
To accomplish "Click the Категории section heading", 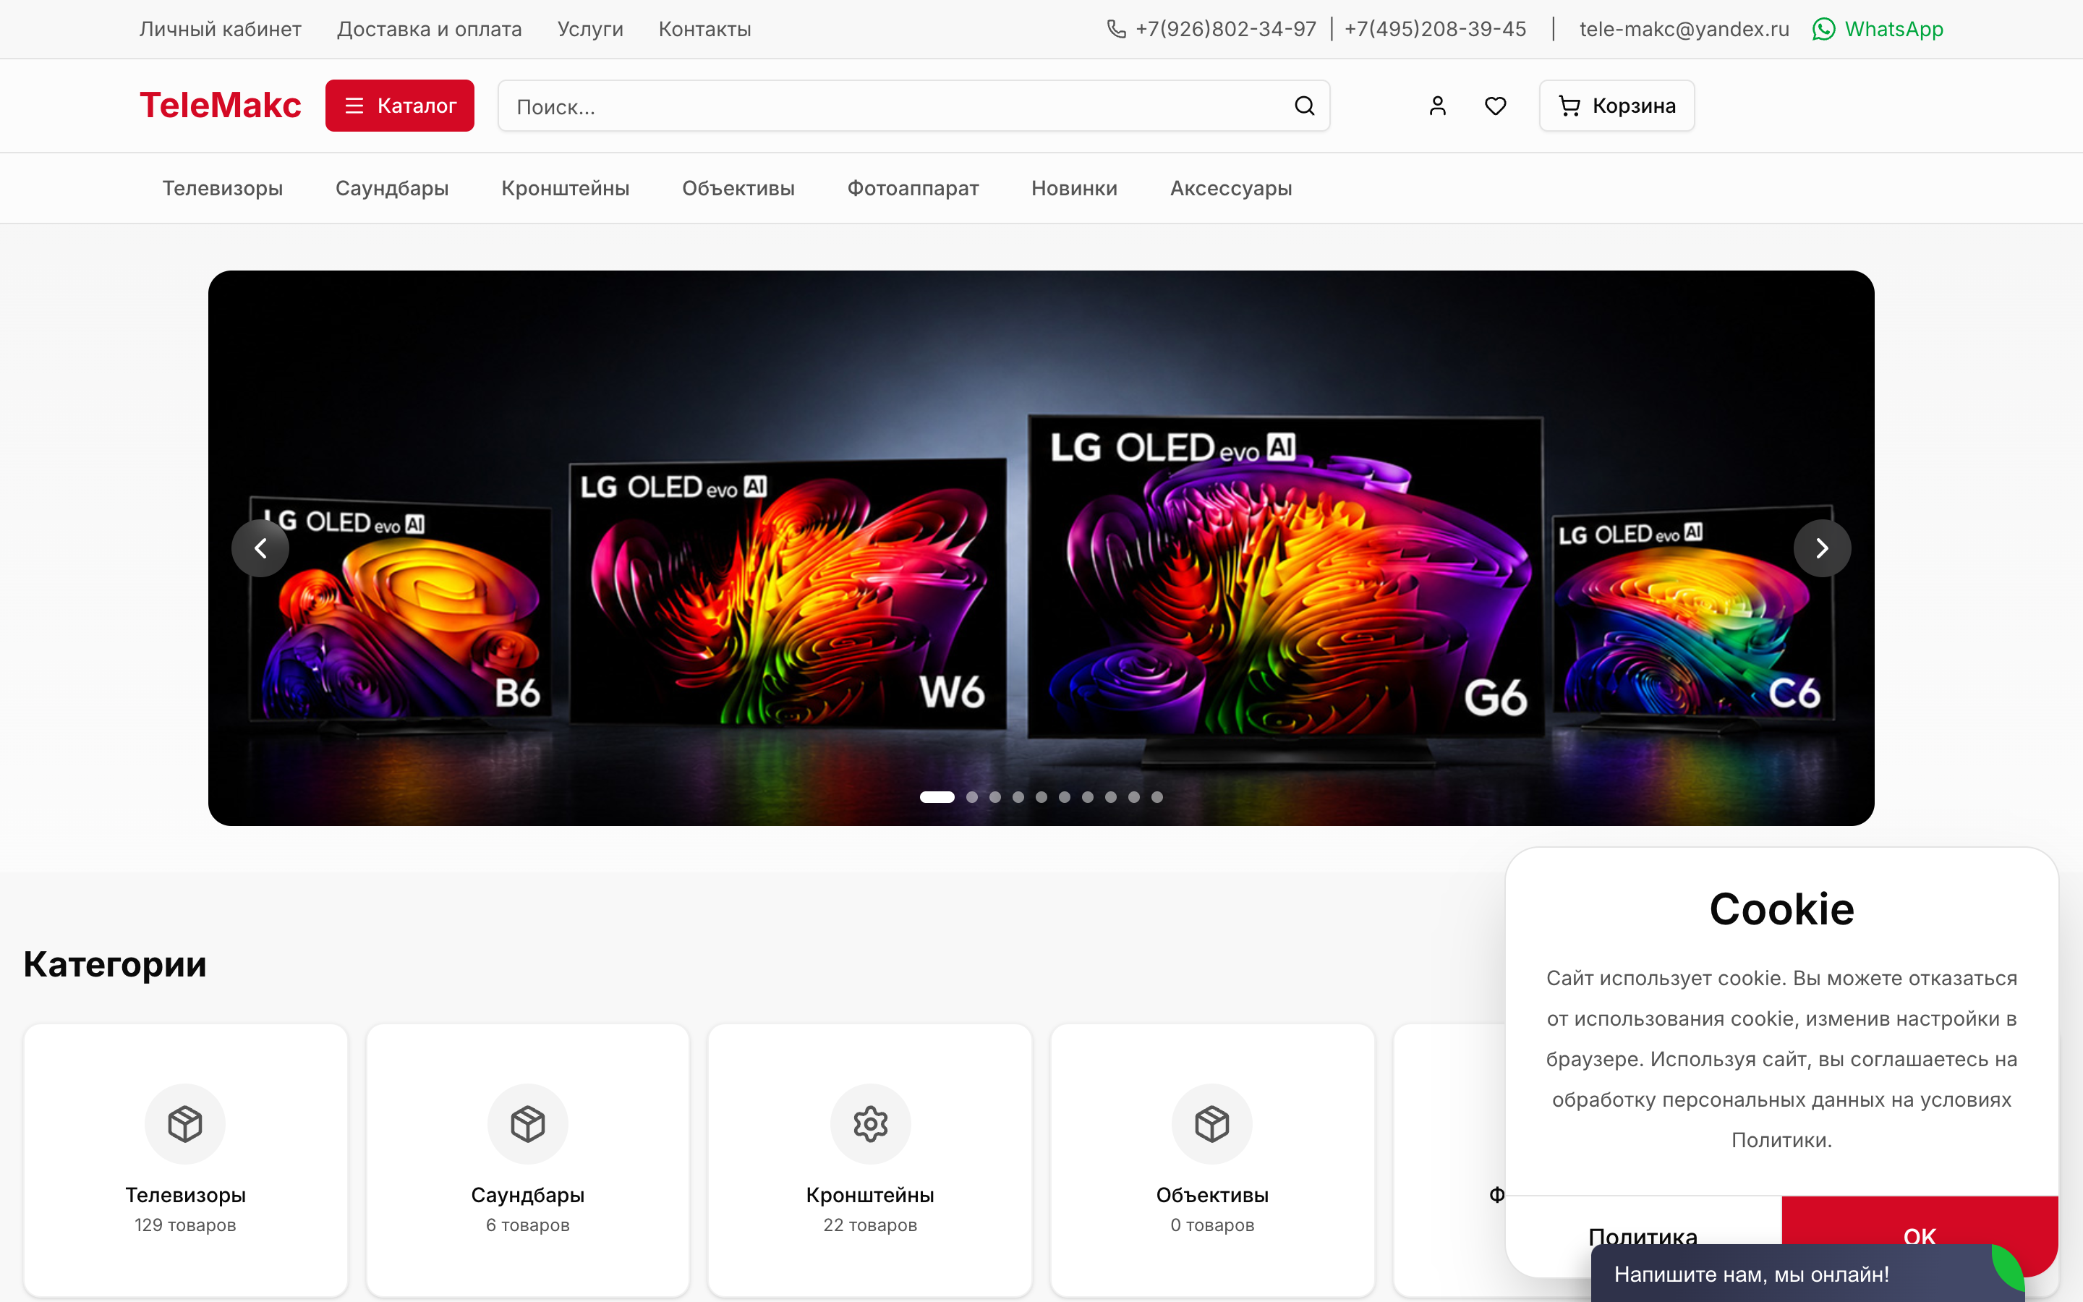I will point(114,964).
